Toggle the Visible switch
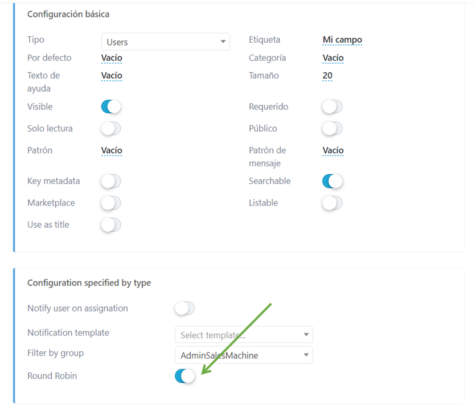This screenshot has height=410, width=475. pyautogui.click(x=111, y=106)
